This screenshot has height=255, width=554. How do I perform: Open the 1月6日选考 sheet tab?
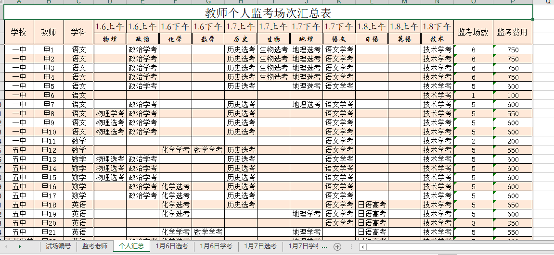[x=172, y=246]
